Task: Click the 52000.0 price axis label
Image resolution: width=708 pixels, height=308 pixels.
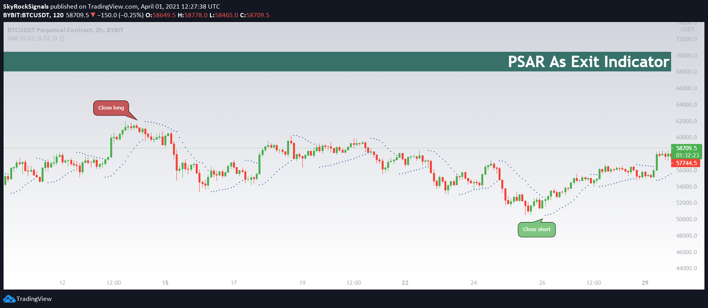Action: [x=686, y=203]
